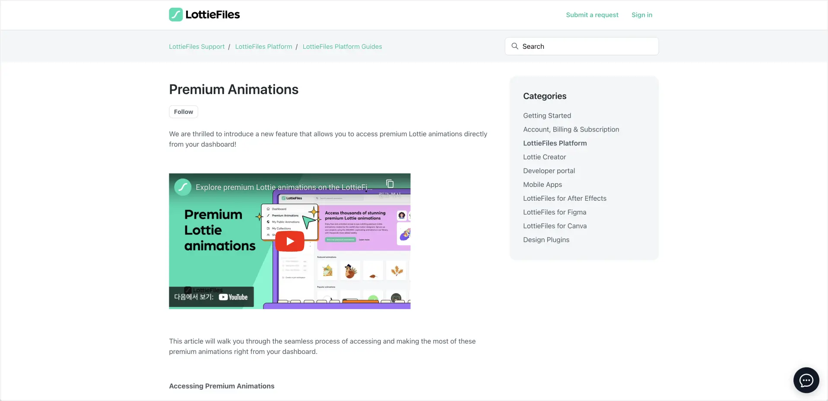Open the Mobile Apps category
828x401 pixels.
[x=542, y=185]
